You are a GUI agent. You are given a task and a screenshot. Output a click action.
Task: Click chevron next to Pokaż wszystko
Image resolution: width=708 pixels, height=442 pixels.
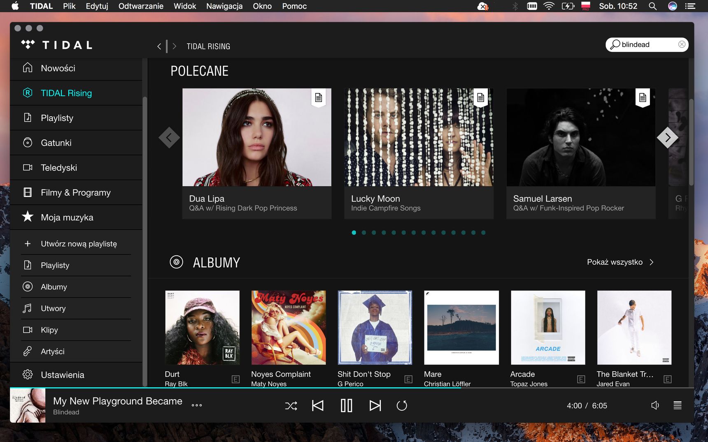tap(651, 262)
